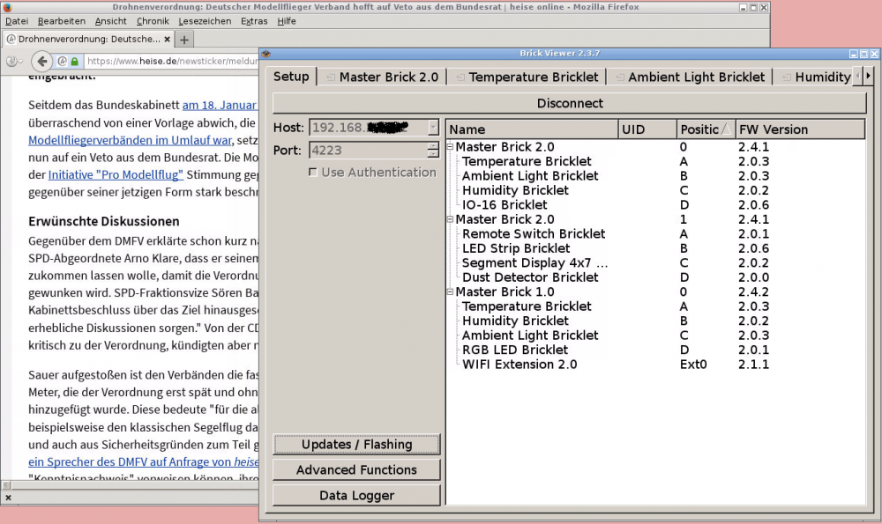Open Extras menu in Firefox
The image size is (882, 524).
point(254,21)
